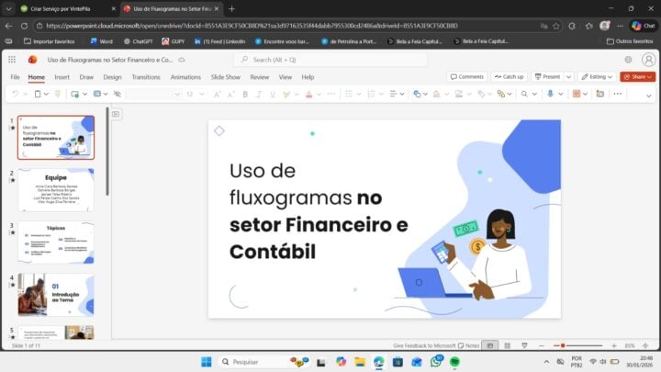The width and height of the screenshot is (661, 372).
Task: Toggle Catch up panel
Action: [x=509, y=77]
